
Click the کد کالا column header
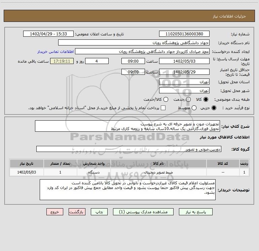pyautogui.click(x=223, y=163)
